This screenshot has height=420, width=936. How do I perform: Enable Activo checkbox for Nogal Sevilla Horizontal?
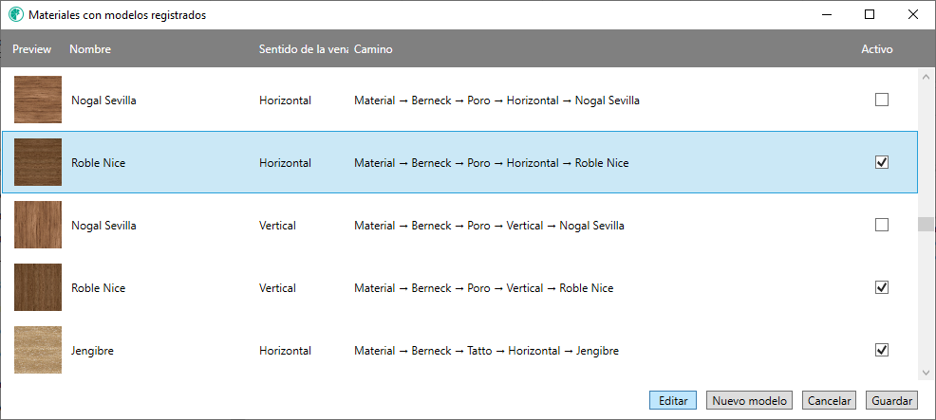(882, 100)
